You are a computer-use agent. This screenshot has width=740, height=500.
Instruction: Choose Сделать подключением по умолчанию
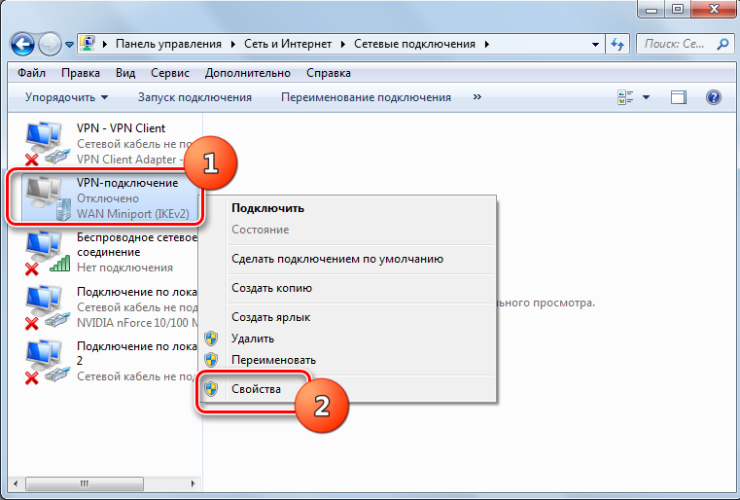(337, 259)
